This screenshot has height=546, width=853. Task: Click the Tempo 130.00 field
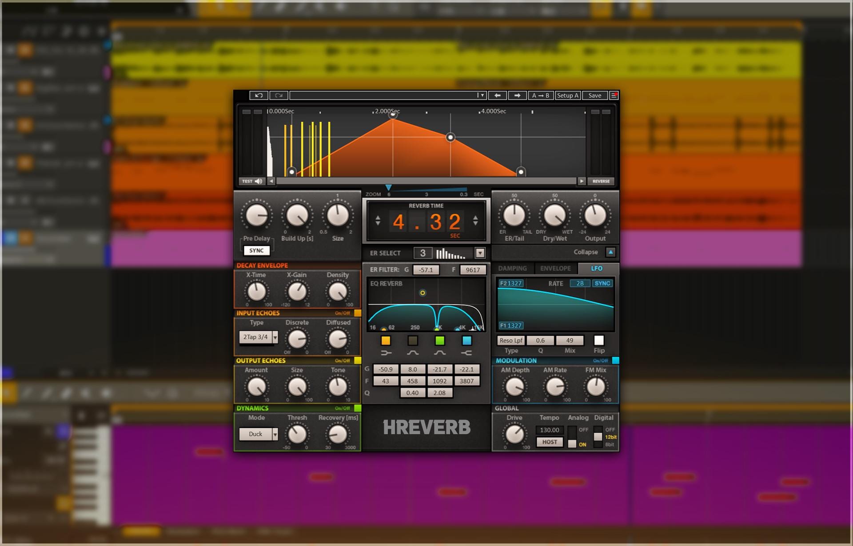coord(550,430)
